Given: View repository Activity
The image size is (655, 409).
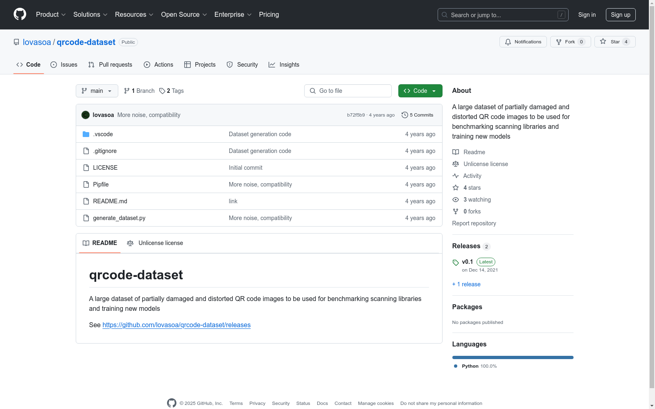Looking at the screenshot, I should (467, 176).
